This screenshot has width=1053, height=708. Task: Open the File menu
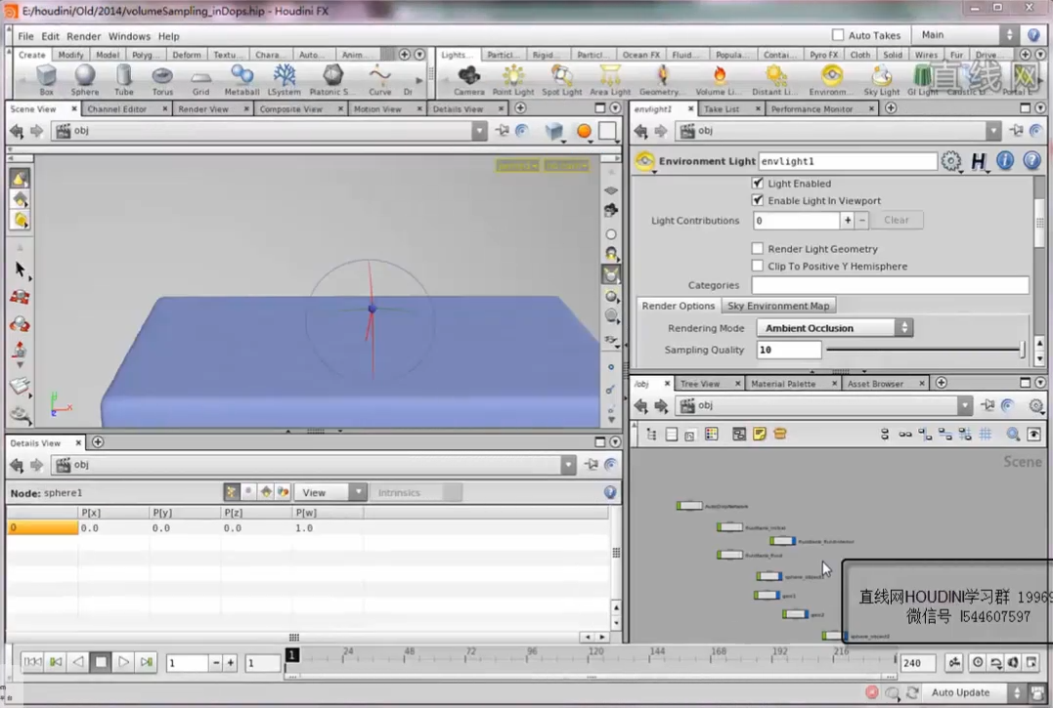pos(25,36)
